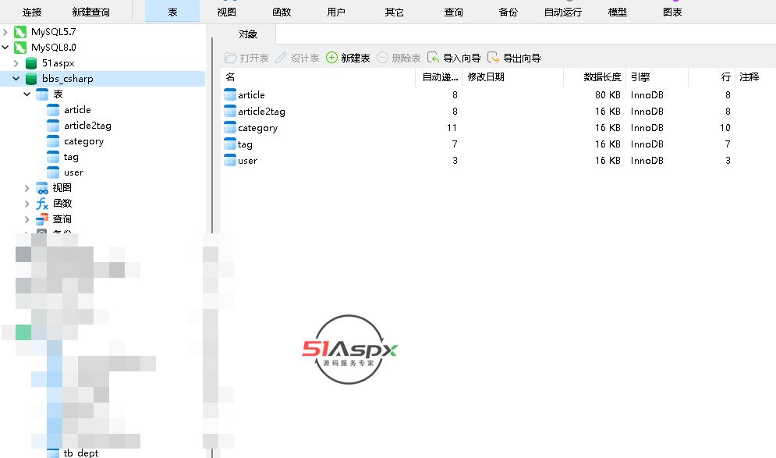
Task: Click the 51aspx database icon
Action: (31, 63)
